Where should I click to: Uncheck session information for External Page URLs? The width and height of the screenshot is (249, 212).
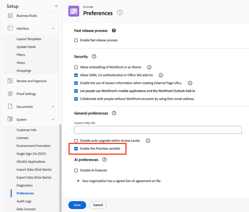(x=76, y=83)
